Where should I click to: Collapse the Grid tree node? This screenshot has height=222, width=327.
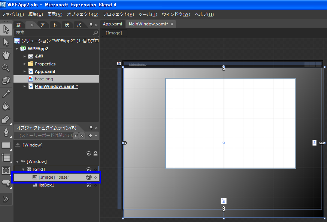tap(23, 169)
